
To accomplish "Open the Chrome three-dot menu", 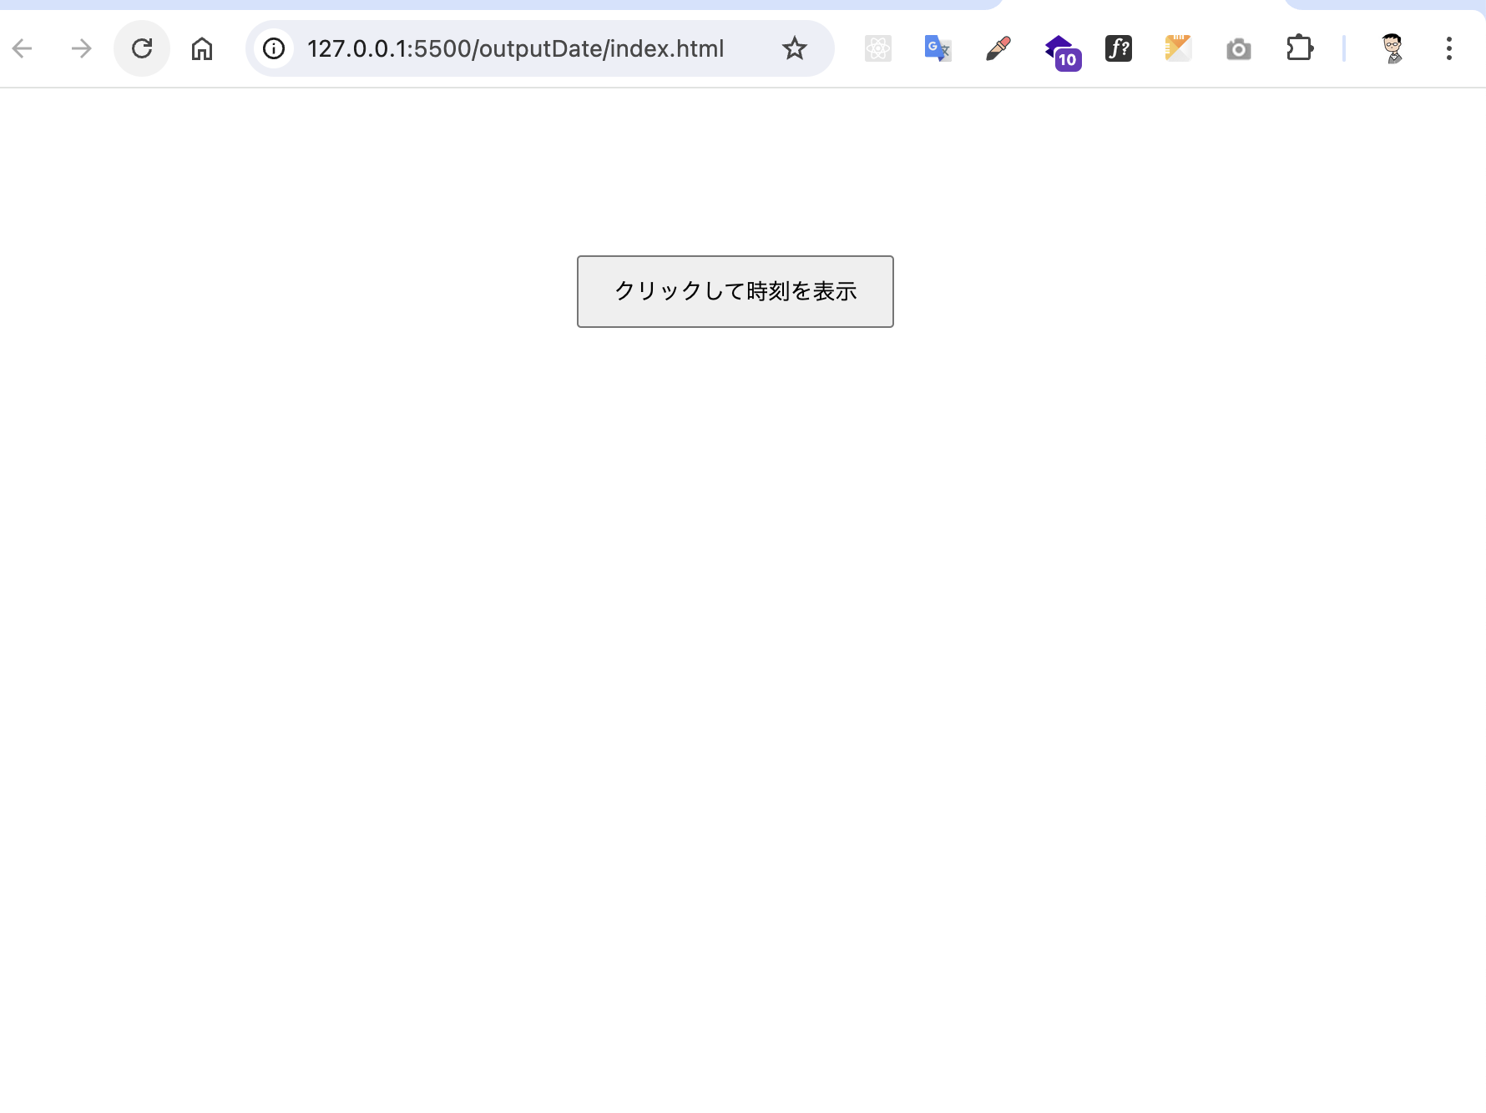I will [x=1448, y=48].
